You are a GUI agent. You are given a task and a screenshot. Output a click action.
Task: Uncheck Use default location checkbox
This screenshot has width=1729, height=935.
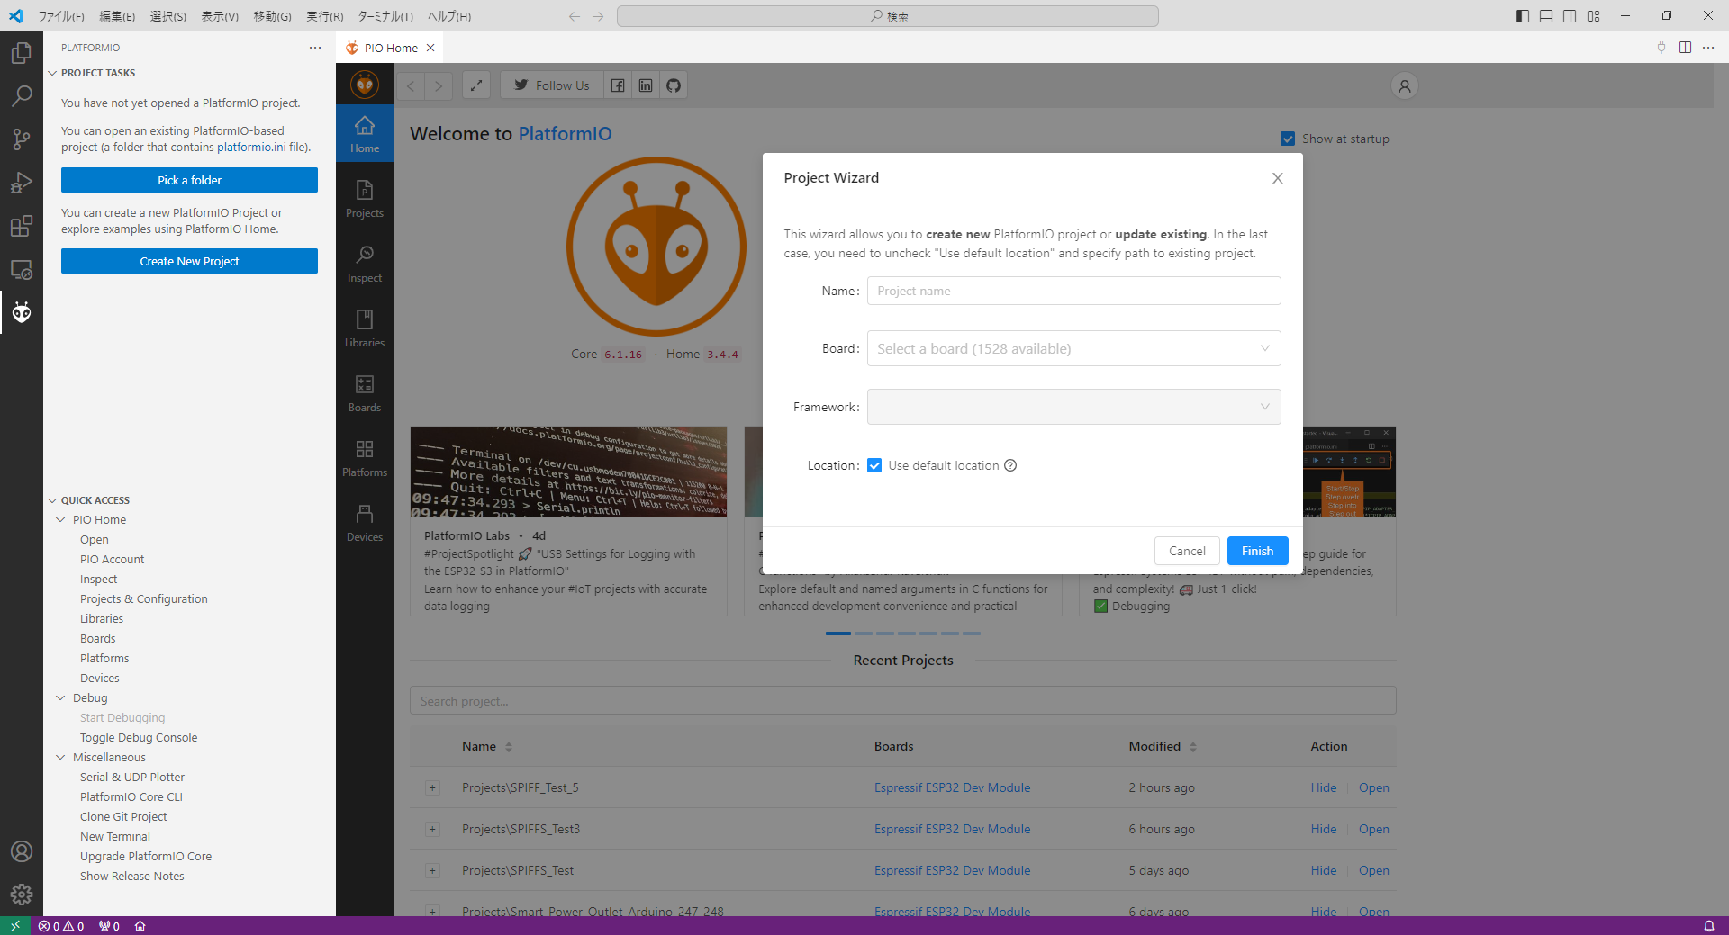[874, 465]
